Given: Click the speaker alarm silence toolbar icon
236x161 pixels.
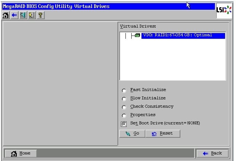Looking at the screenshot, I should pos(32,15).
